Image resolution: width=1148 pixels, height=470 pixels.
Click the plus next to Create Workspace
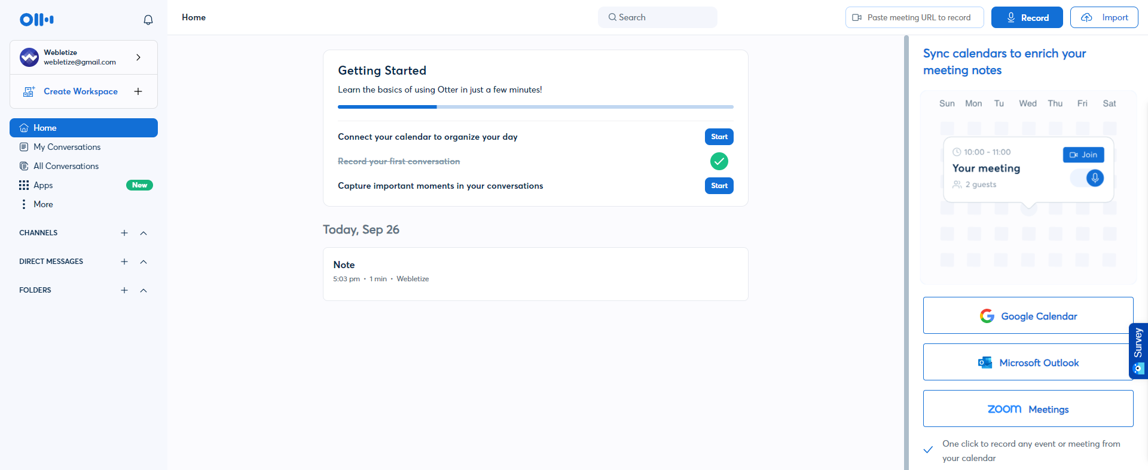[138, 91]
